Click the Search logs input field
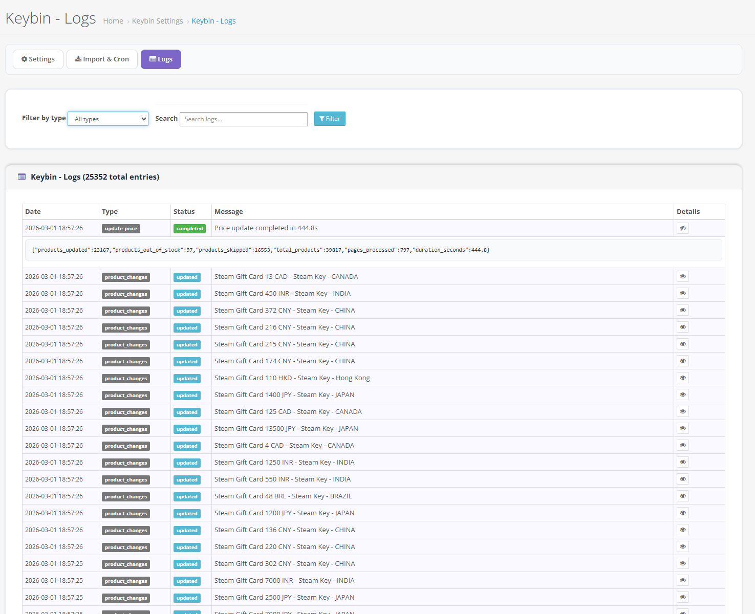Image resolution: width=755 pixels, height=614 pixels. (x=243, y=119)
